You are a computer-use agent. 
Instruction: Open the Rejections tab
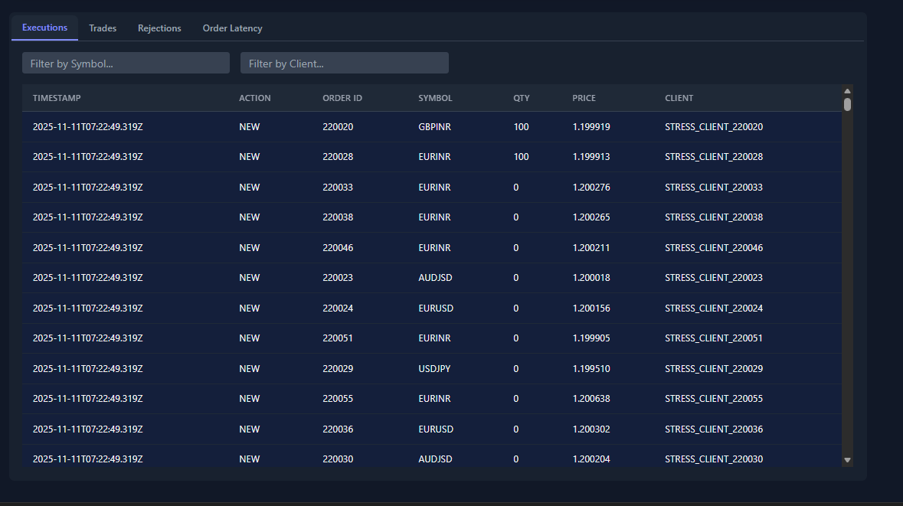tap(159, 28)
